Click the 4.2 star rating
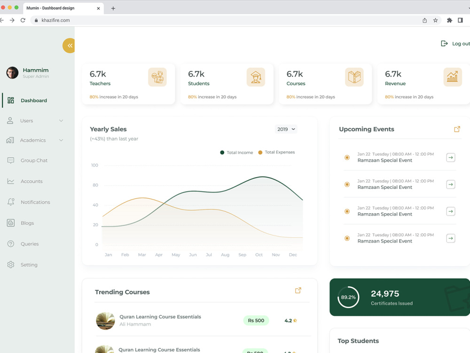Viewport: 470px width, 353px height. click(x=290, y=321)
